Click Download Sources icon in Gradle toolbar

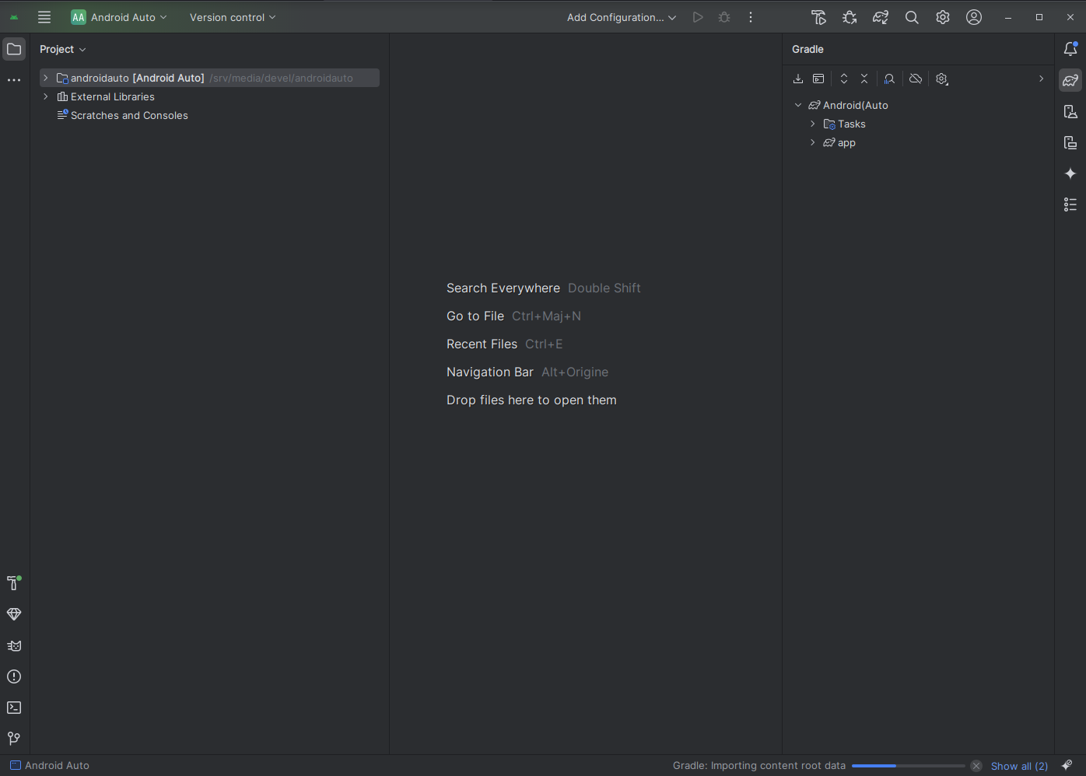click(x=798, y=79)
